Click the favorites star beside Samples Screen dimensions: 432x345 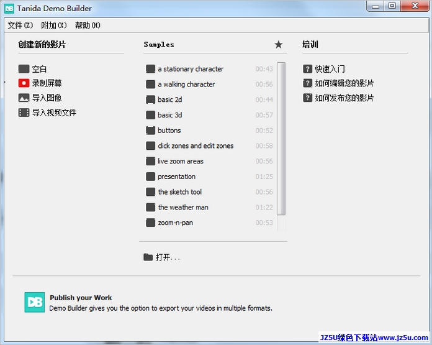pyautogui.click(x=279, y=44)
